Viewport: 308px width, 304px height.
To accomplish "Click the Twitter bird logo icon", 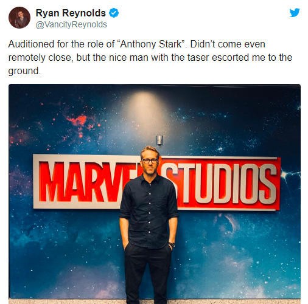I will click(x=295, y=13).
